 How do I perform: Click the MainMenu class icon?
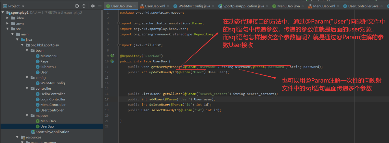(38, 56)
